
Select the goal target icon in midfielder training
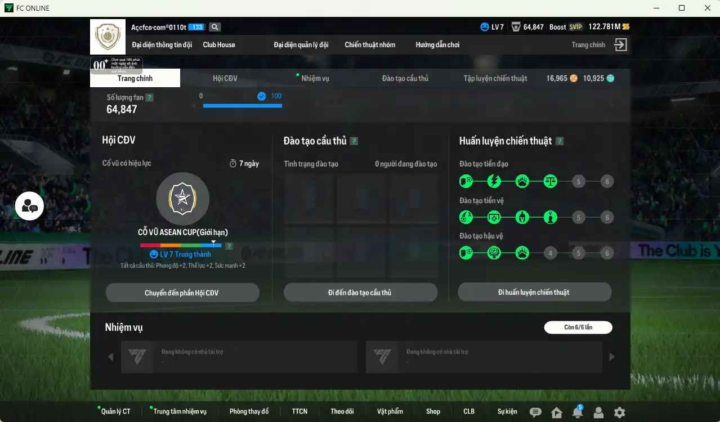pos(494,217)
